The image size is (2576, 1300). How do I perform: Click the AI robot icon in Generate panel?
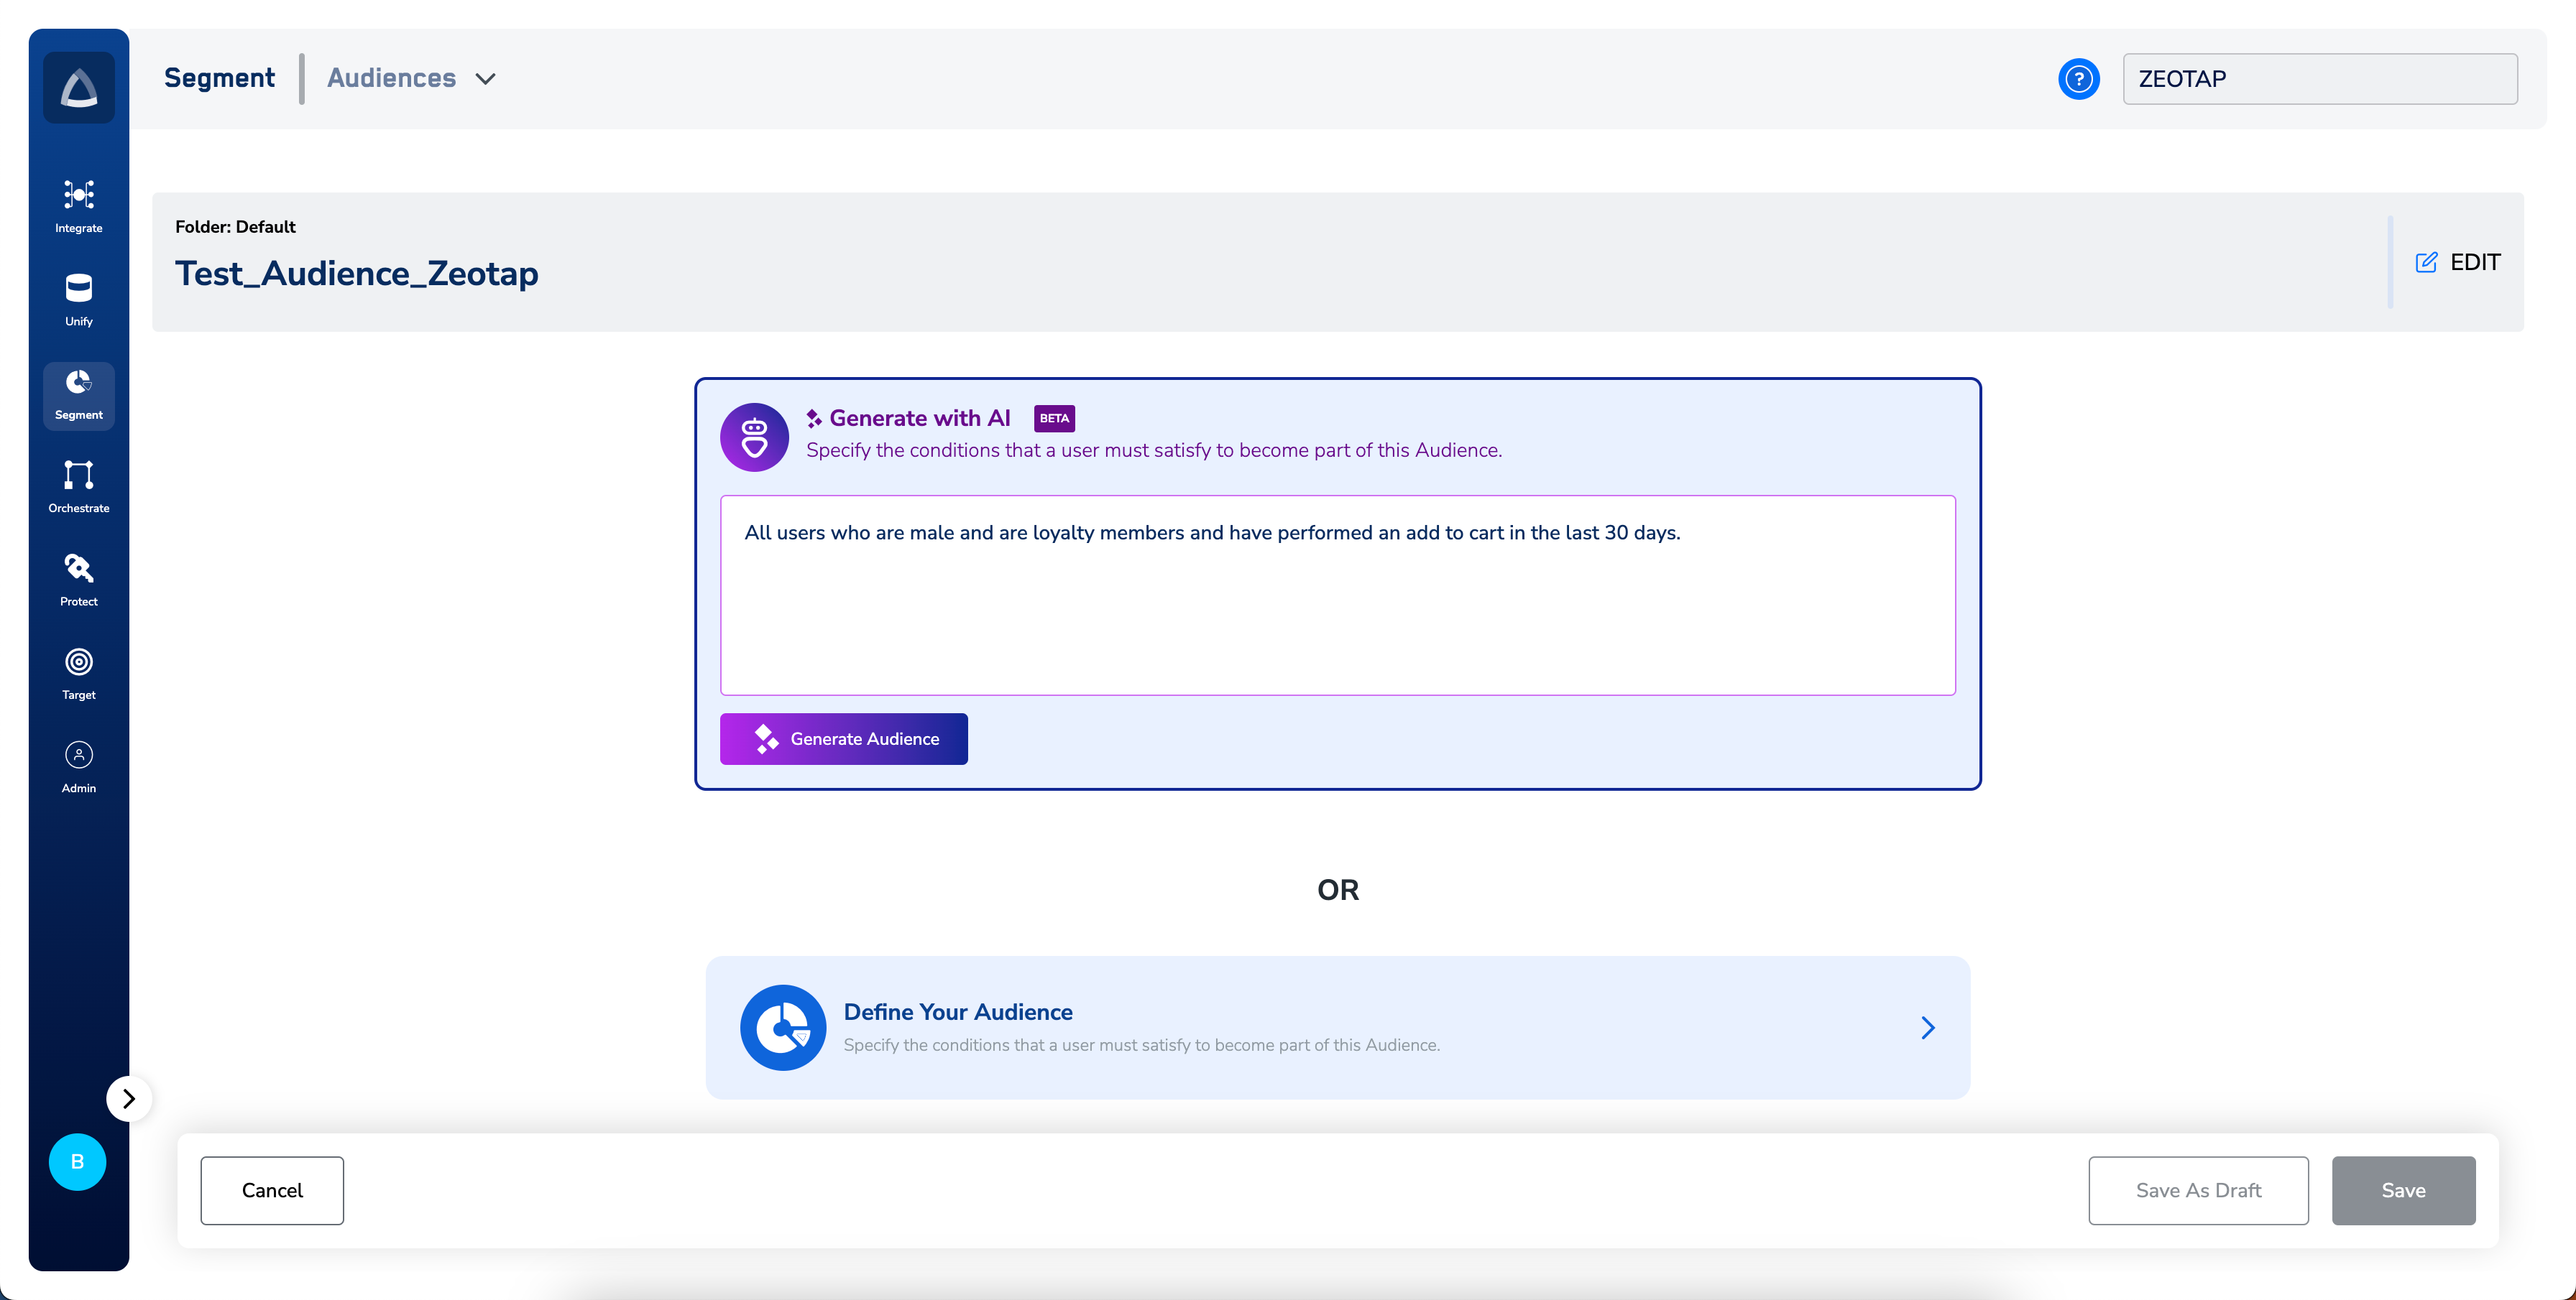tap(754, 437)
